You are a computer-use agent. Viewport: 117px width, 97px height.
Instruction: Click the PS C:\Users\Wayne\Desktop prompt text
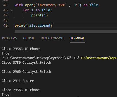click(39, 58)
